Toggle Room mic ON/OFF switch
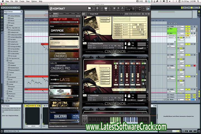Screen dimensions: 201x134 [133, 63]
